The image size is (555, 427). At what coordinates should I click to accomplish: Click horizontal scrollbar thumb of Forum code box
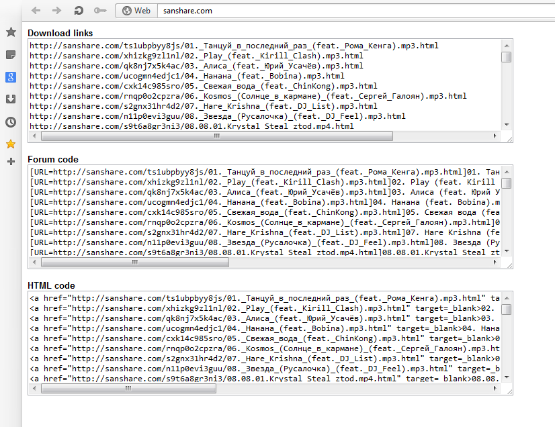tap(135, 262)
